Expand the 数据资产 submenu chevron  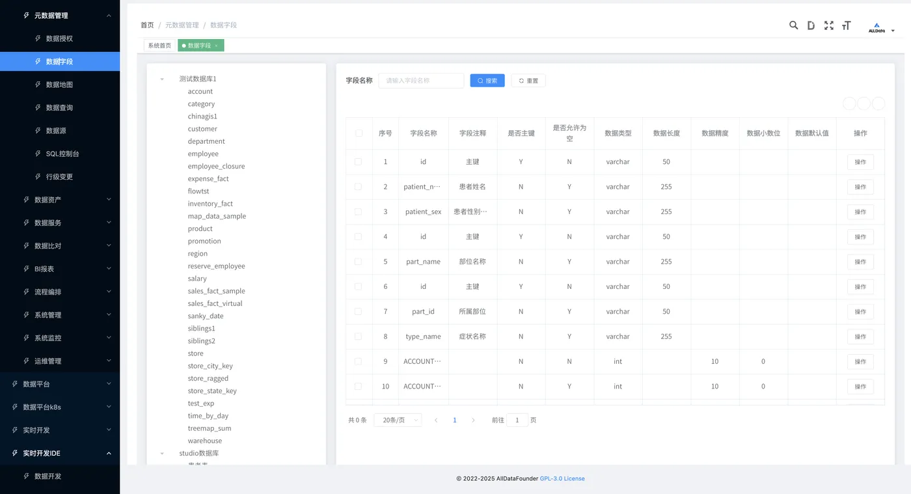point(109,200)
